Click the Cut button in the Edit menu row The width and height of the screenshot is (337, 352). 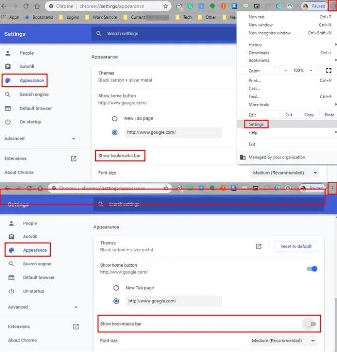pos(289,115)
